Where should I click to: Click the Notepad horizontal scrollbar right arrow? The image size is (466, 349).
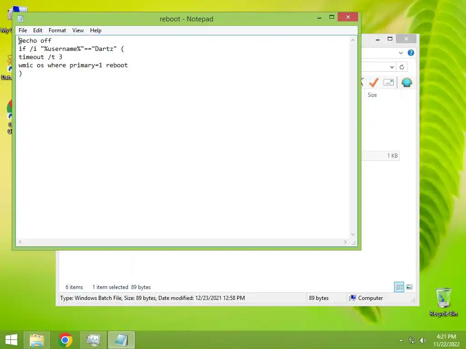[x=345, y=242]
